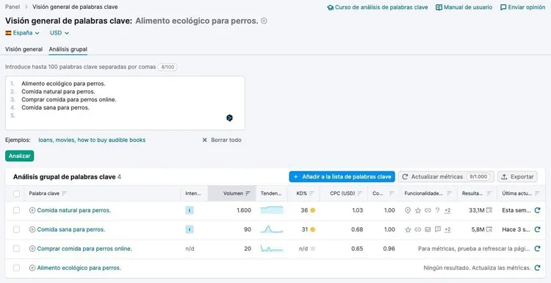Click the plus icon beside the page title keyword
The width and height of the screenshot is (551, 283).
pyautogui.click(x=264, y=21)
